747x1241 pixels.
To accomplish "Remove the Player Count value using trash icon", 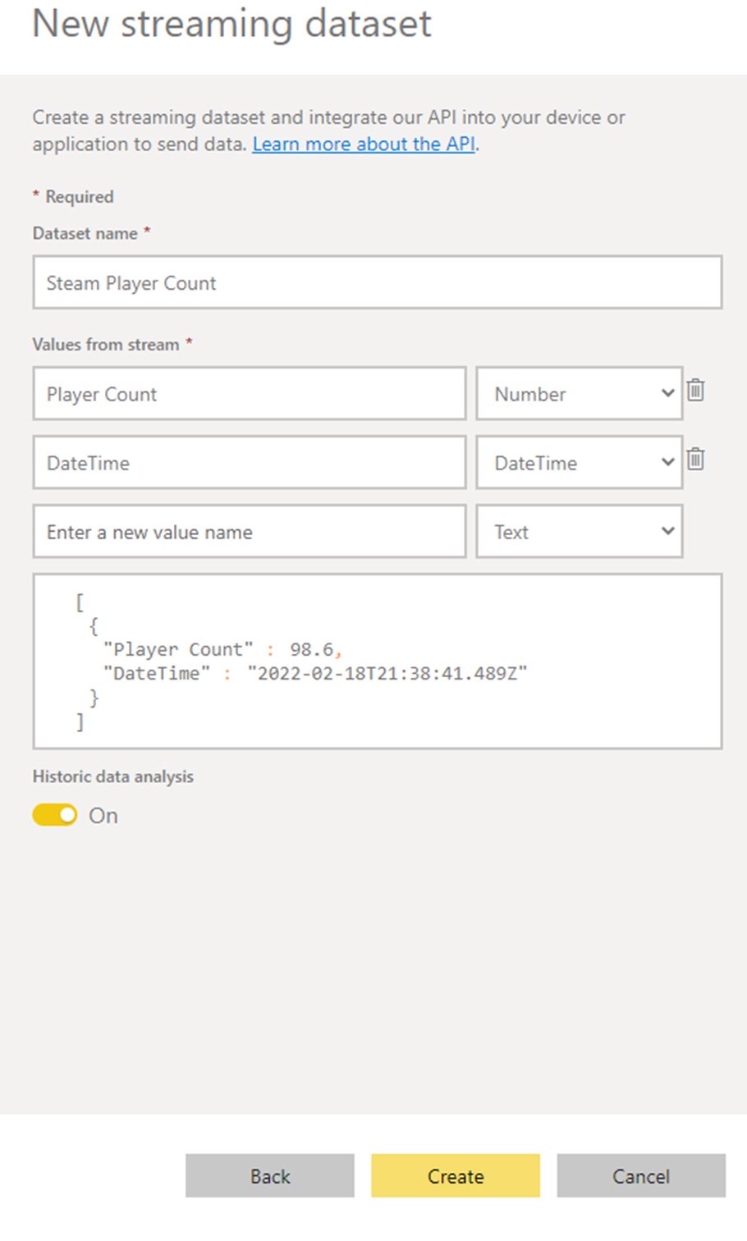I will click(695, 392).
